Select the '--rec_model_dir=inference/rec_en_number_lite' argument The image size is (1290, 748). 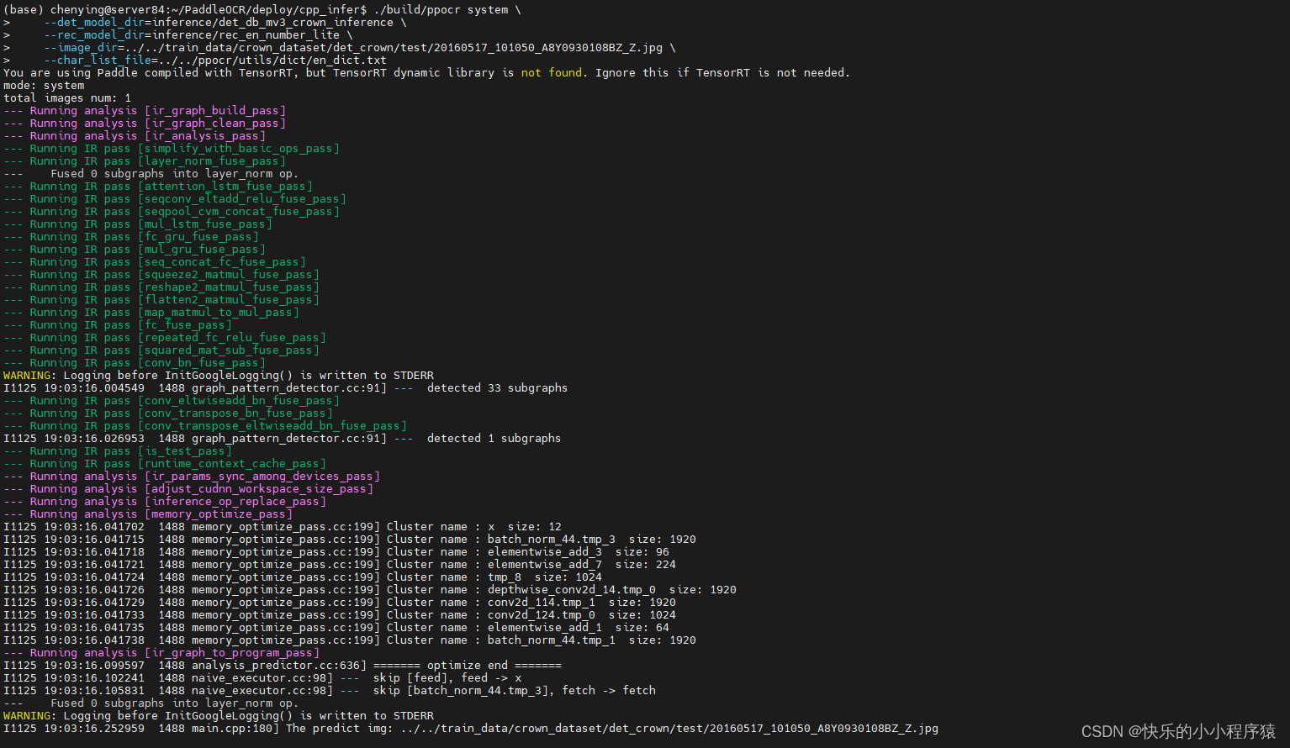click(192, 35)
